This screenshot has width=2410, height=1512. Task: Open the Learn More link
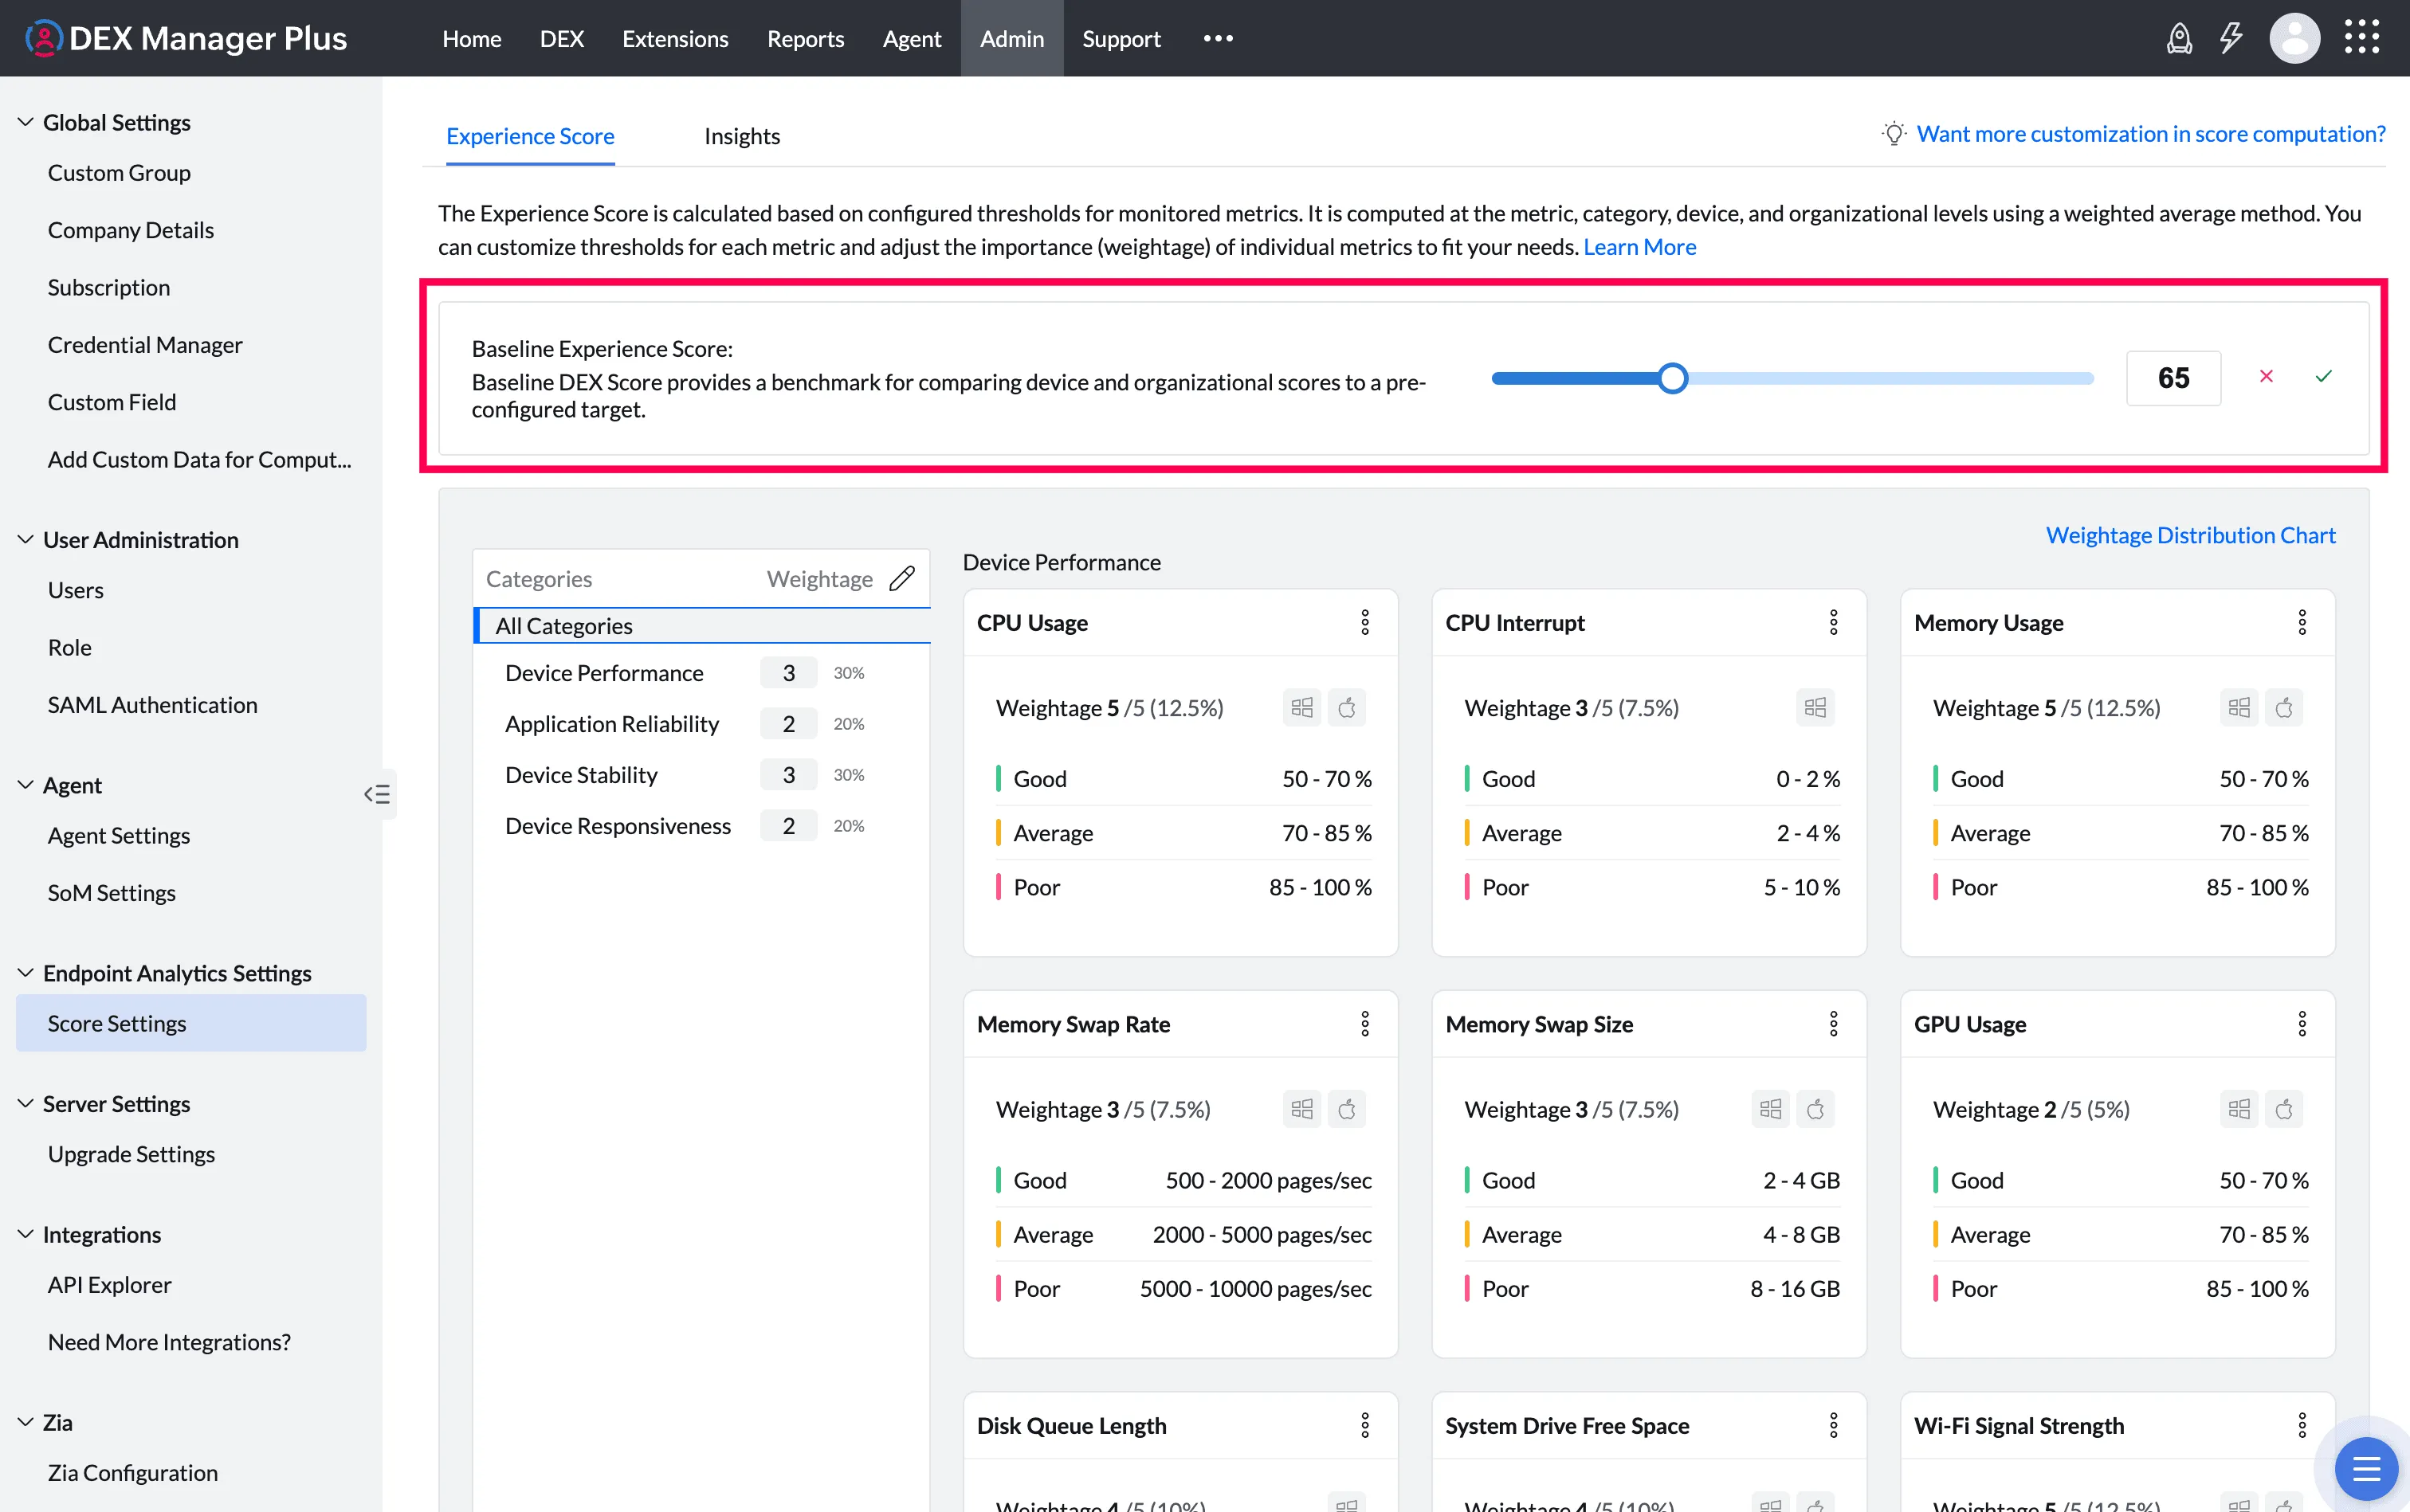tap(1639, 247)
